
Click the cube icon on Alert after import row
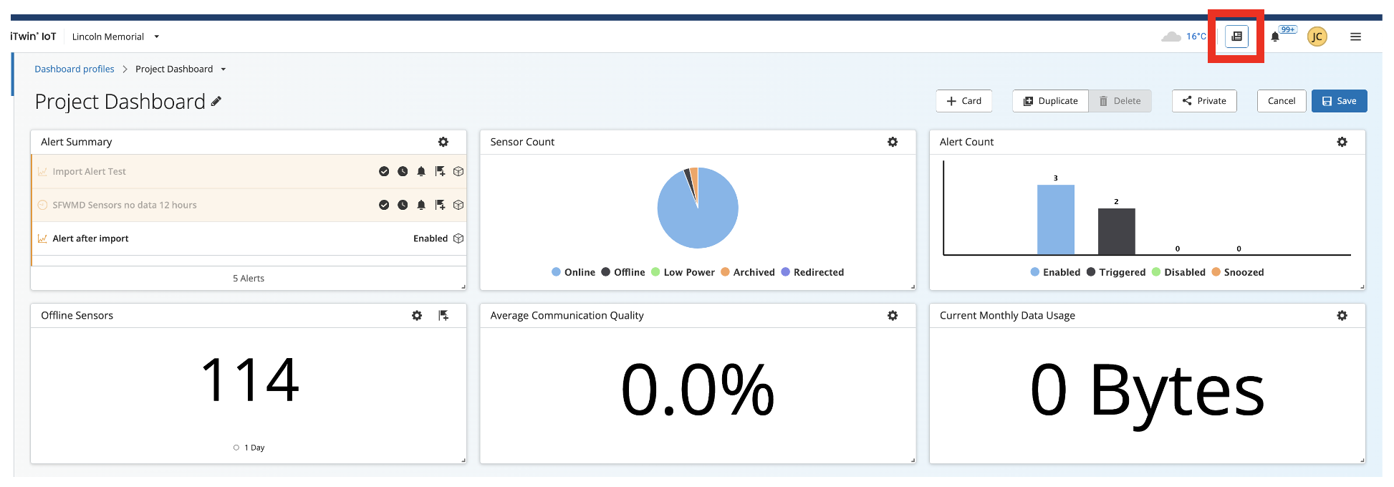pyautogui.click(x=458, y=238)
